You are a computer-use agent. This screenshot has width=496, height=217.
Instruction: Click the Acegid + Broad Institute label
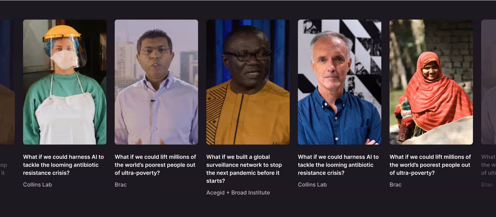238,193
